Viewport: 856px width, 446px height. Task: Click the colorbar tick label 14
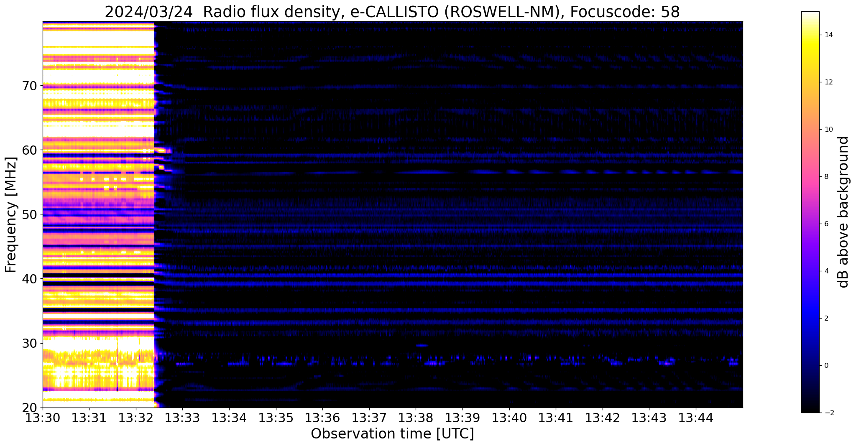[x=828, y=35]
